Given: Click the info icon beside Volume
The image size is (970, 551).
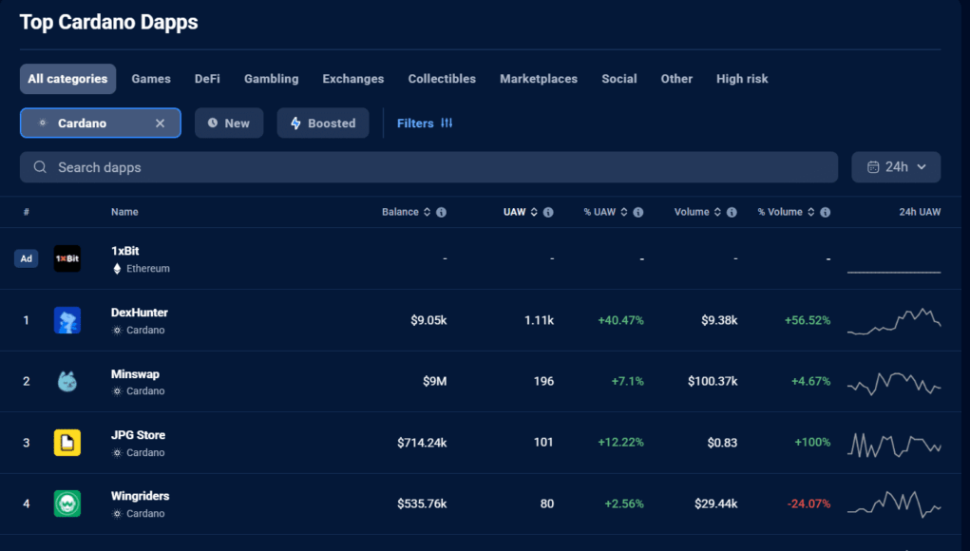Looking at the screenshot, I should coord(732,212).
